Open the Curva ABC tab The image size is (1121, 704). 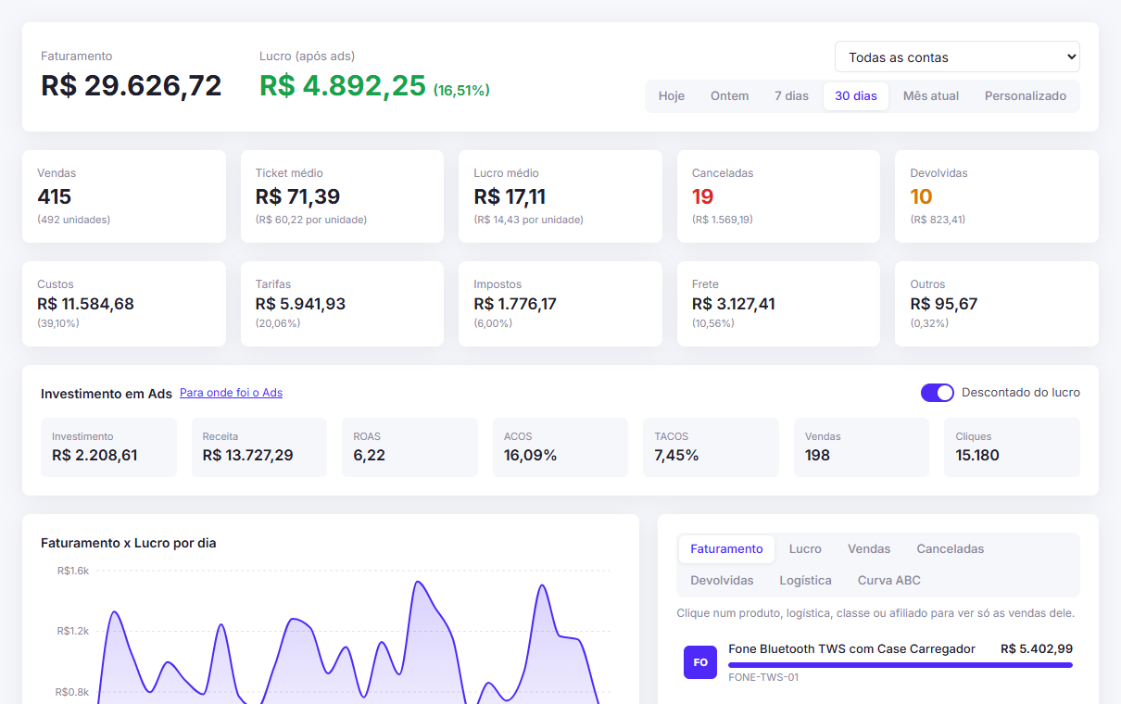pyautogui.click(x=888, y=581)
